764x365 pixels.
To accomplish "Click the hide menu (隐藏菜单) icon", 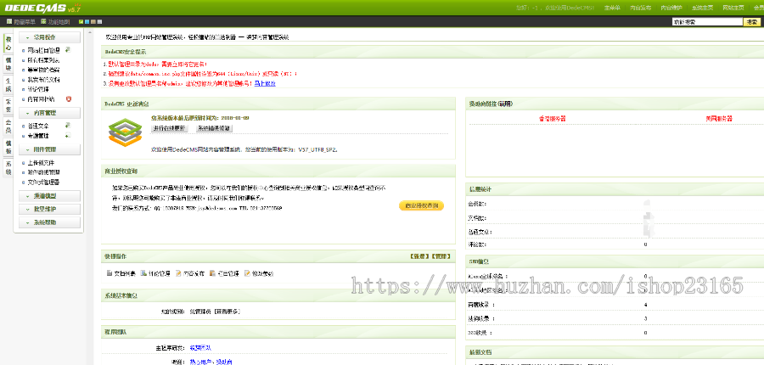I will coord(9,21).
